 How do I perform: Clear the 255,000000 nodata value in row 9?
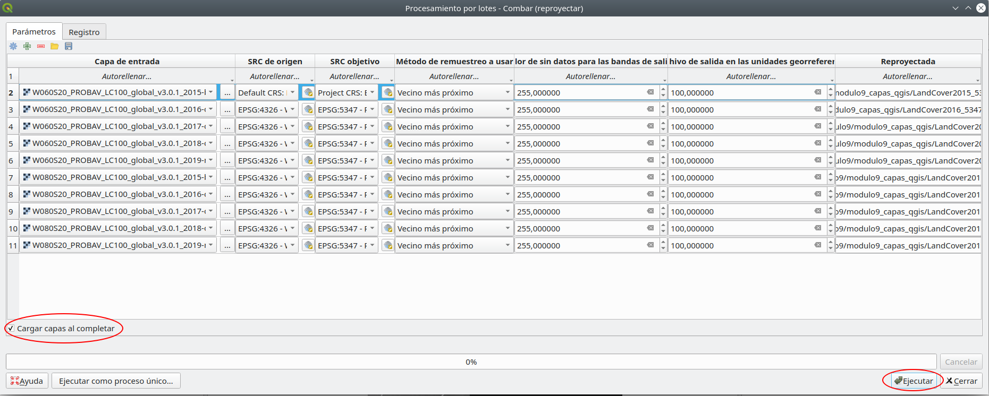tap(650, 211)
